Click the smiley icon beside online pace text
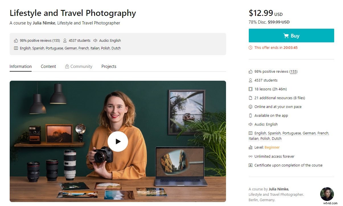Screen dimensions: 343x206 tap(250, 107)
